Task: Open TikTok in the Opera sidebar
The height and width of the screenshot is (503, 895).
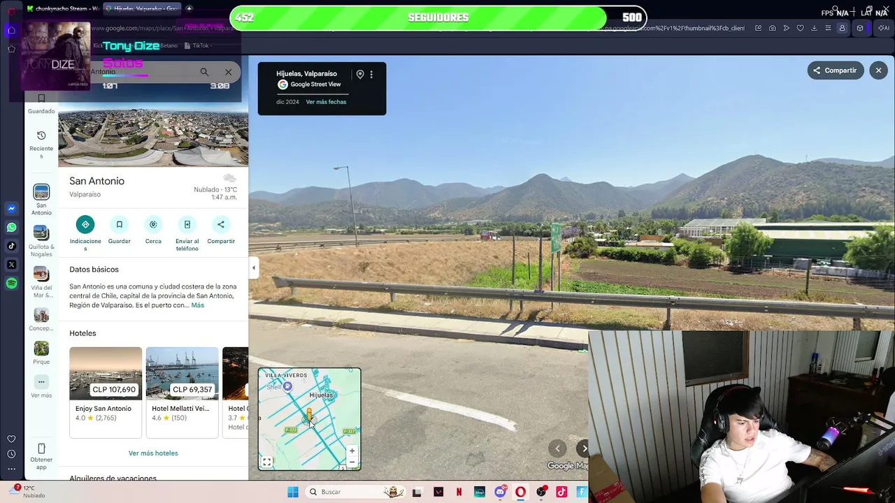Action: coord(12,245)
